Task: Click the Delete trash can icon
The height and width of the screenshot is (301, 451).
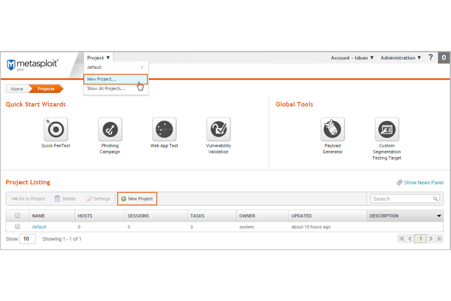Action: pyautogui.click(x=57, y=199)
